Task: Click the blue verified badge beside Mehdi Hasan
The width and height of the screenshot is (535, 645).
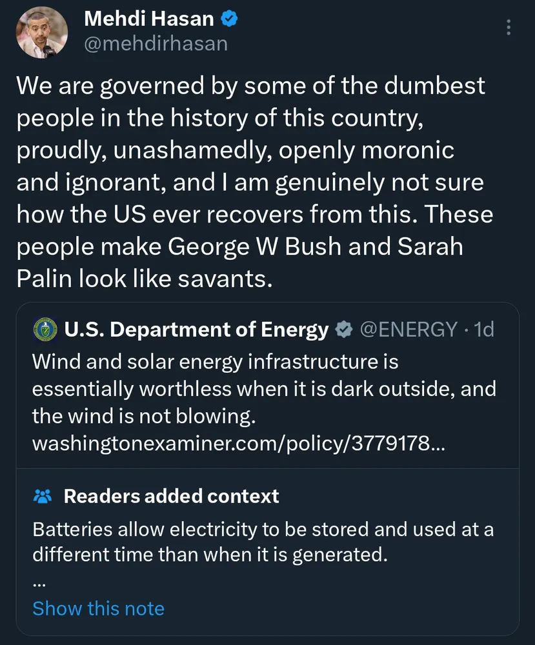Action: (x=229, y=19)
